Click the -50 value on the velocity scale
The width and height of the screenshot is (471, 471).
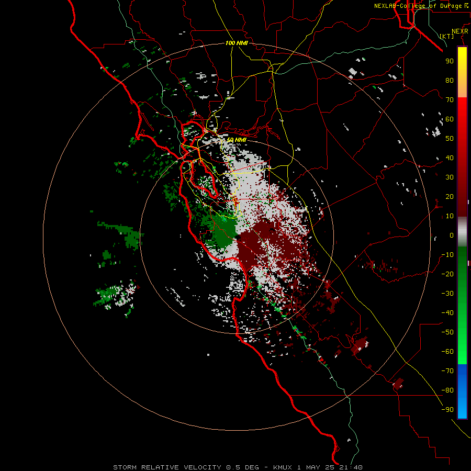447,332
